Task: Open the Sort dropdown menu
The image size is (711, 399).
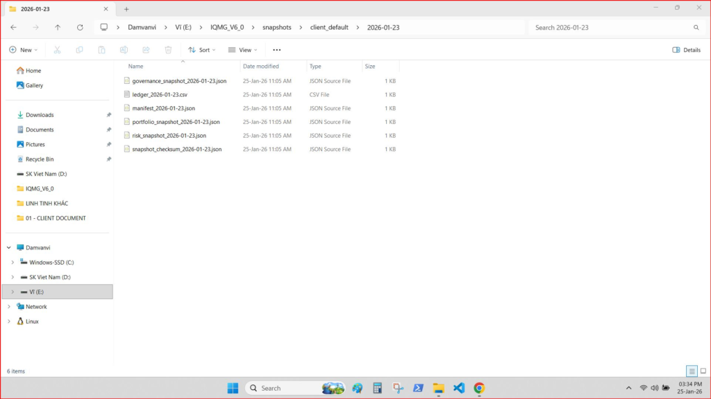Action: [x=202, y=50]
